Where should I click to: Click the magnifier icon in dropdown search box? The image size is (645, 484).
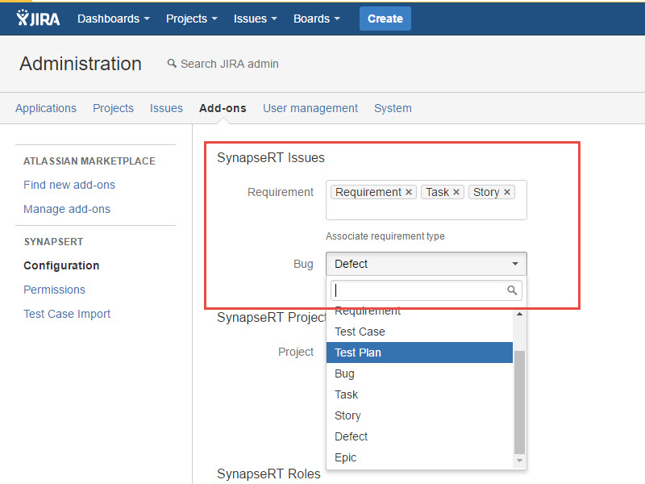[x=512, y=290]
